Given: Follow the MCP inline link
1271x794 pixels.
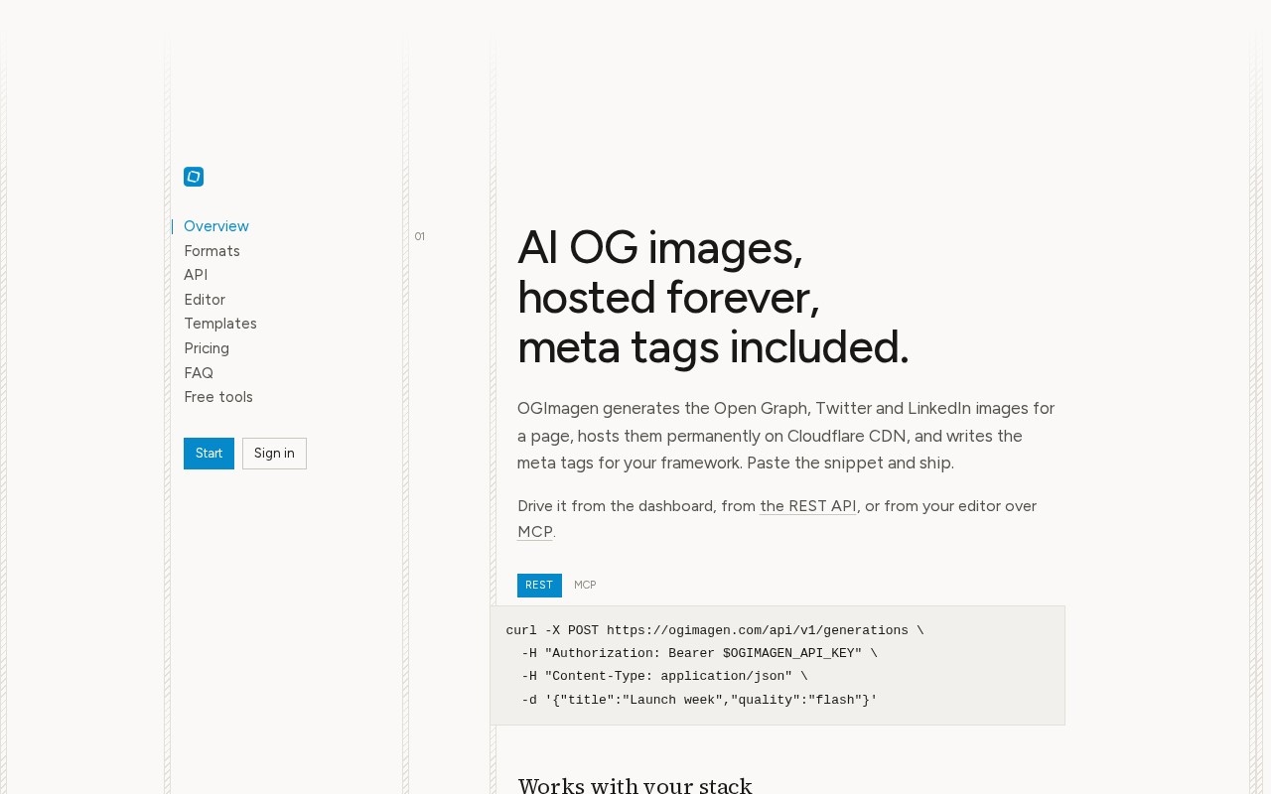Looking at the screenshot, I should [535, 532].
